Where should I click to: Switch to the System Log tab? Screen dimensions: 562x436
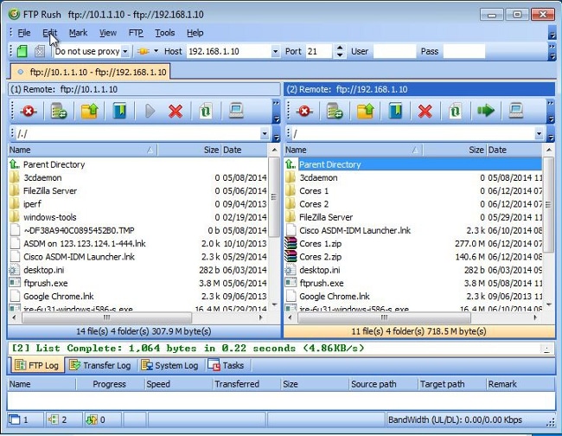(x=169, y=365)
